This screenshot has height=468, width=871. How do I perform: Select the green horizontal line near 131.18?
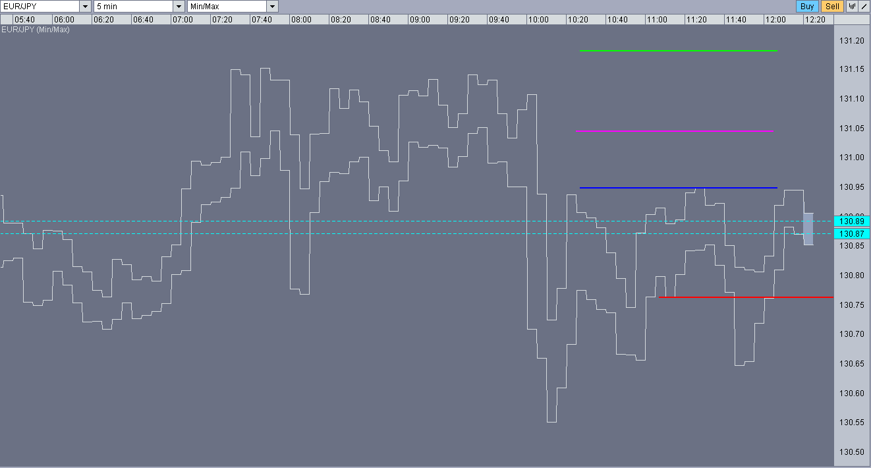pos(678,50)
